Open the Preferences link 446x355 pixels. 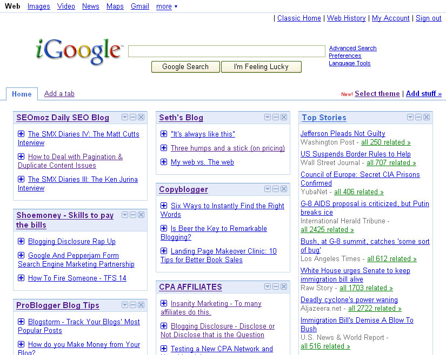(x=345, y=56)
